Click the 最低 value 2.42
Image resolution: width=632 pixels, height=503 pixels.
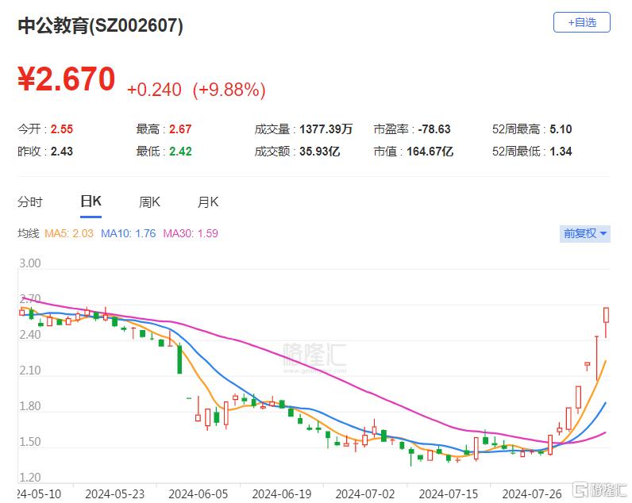(180, 152)
